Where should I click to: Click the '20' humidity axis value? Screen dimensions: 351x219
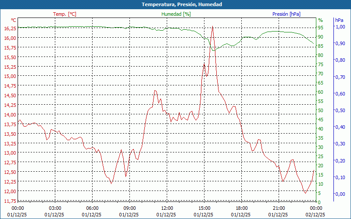pos(321,166)
